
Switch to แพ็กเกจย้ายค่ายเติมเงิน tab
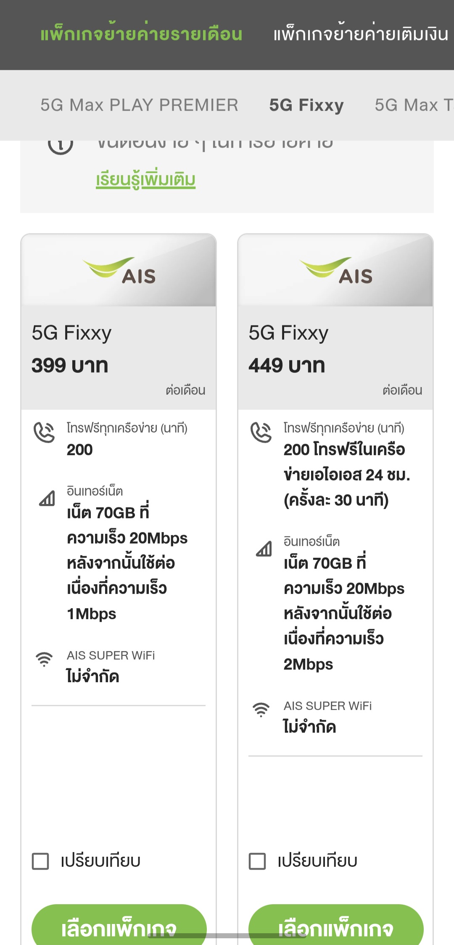(x=361, y=34)
